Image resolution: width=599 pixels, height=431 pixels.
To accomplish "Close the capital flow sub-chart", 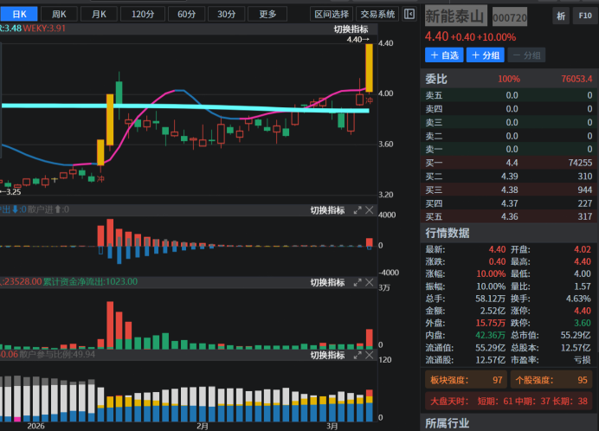I will pyautogui.click(x=370, y=283).
